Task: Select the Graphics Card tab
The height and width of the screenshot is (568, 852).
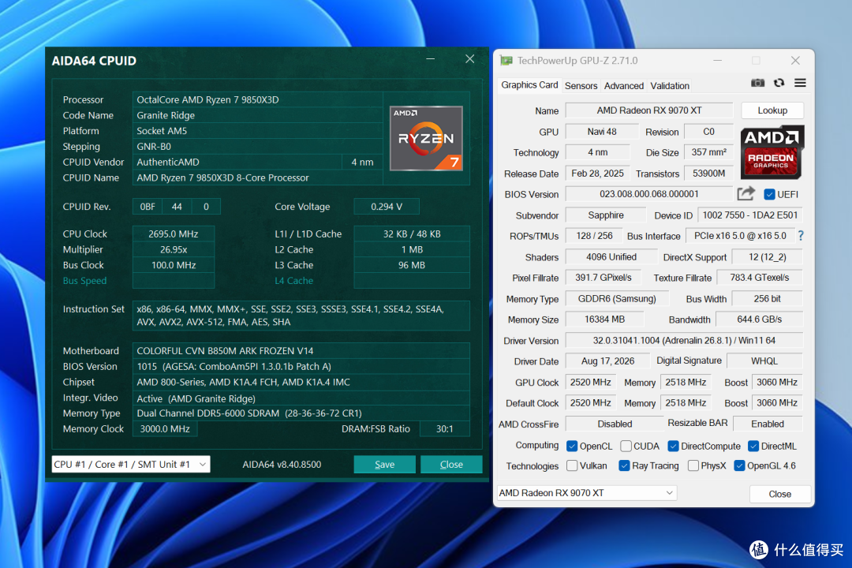Action: tap(529, 84)
